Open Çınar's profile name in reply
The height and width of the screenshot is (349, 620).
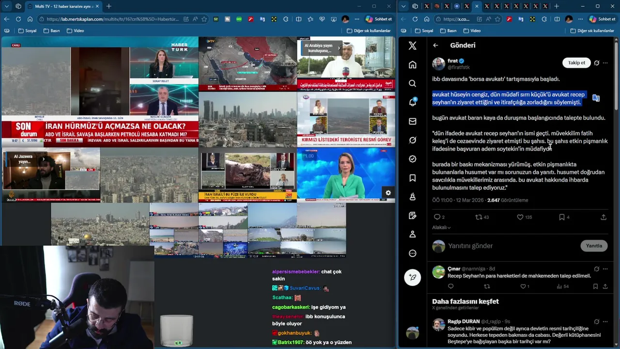click(x=453, y=269)
